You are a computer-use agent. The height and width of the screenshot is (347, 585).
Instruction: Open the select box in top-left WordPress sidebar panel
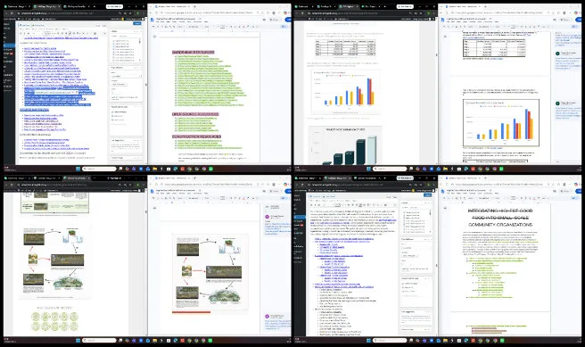click(126, 76)
